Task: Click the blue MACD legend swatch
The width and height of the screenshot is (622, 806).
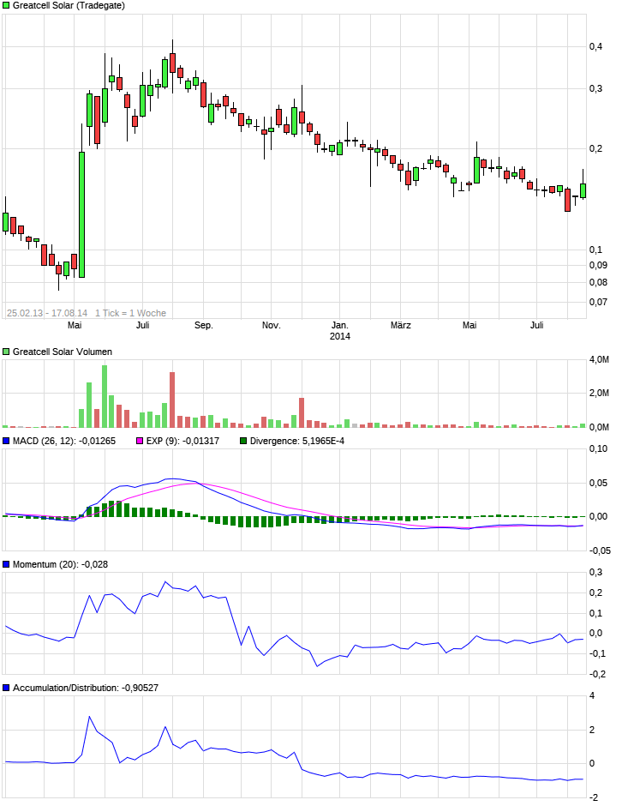Action: click(6, 441)
